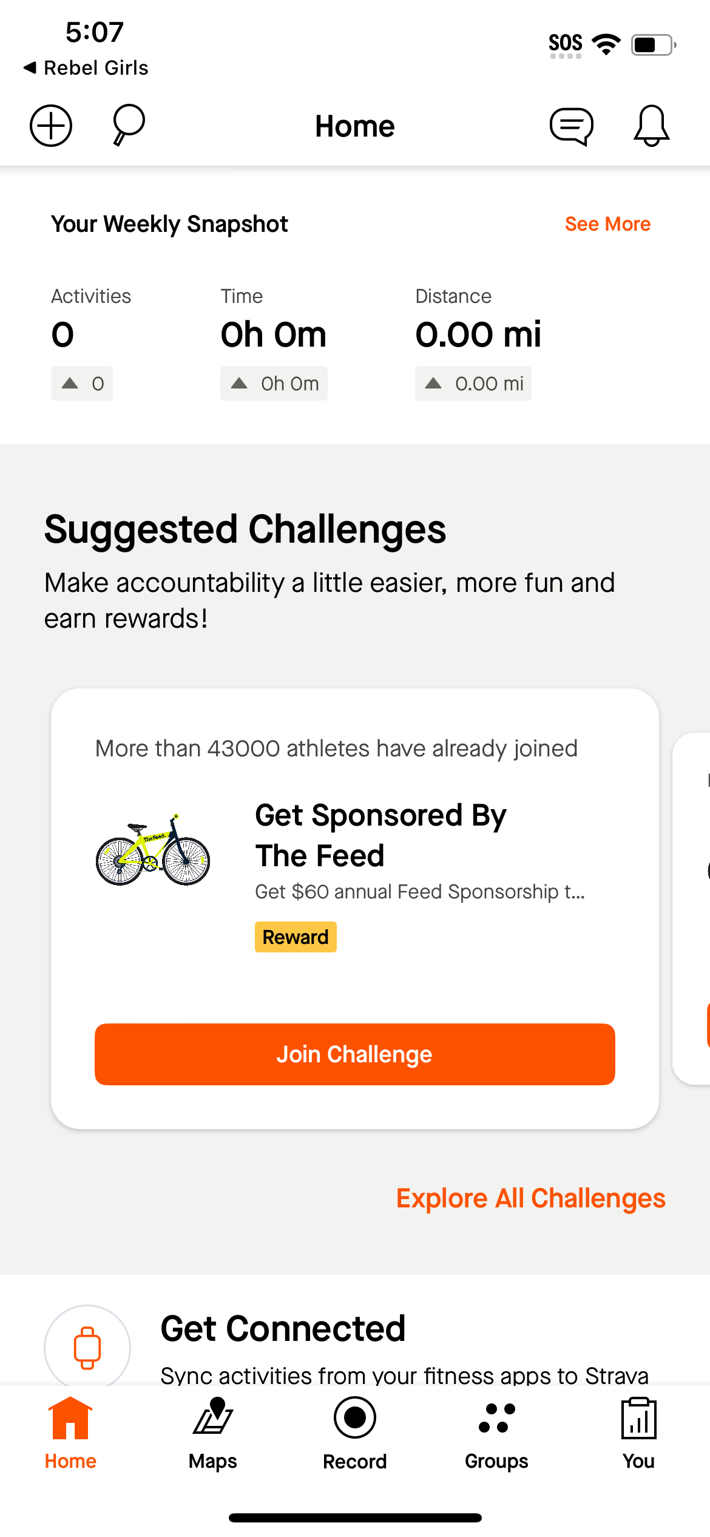Tap the Activities comparison chip showing 0
The width and height of the screenshot is (710, 1537).
82,383
